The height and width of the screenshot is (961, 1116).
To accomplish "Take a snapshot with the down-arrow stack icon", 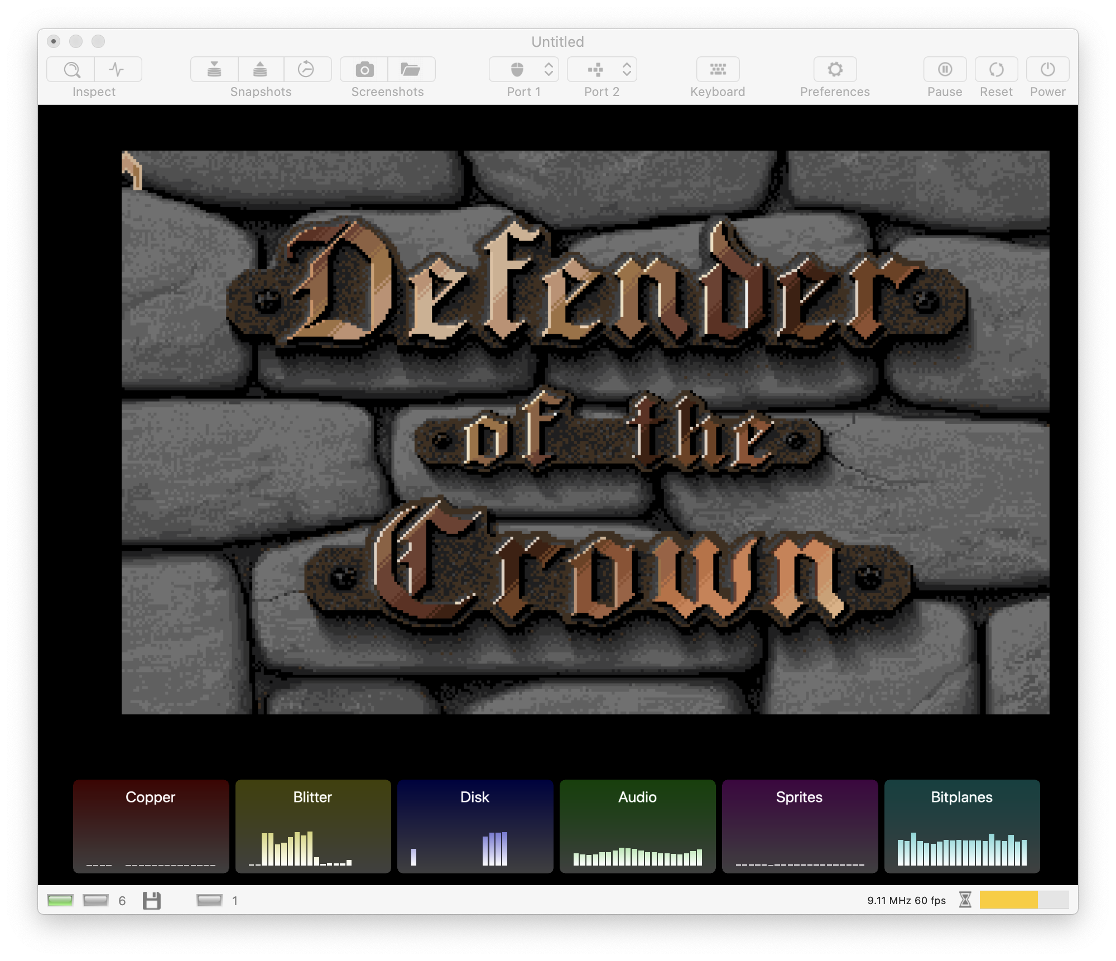I will (x=214, y=69).
